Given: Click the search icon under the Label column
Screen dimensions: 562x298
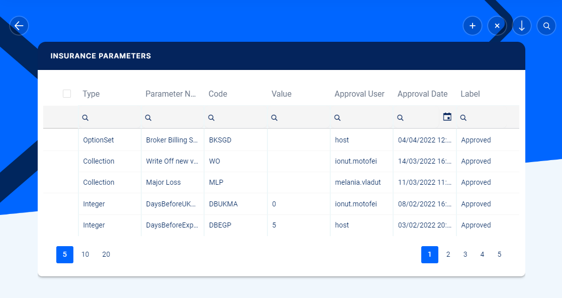Looking at the screenshot, I should [463, 117].
